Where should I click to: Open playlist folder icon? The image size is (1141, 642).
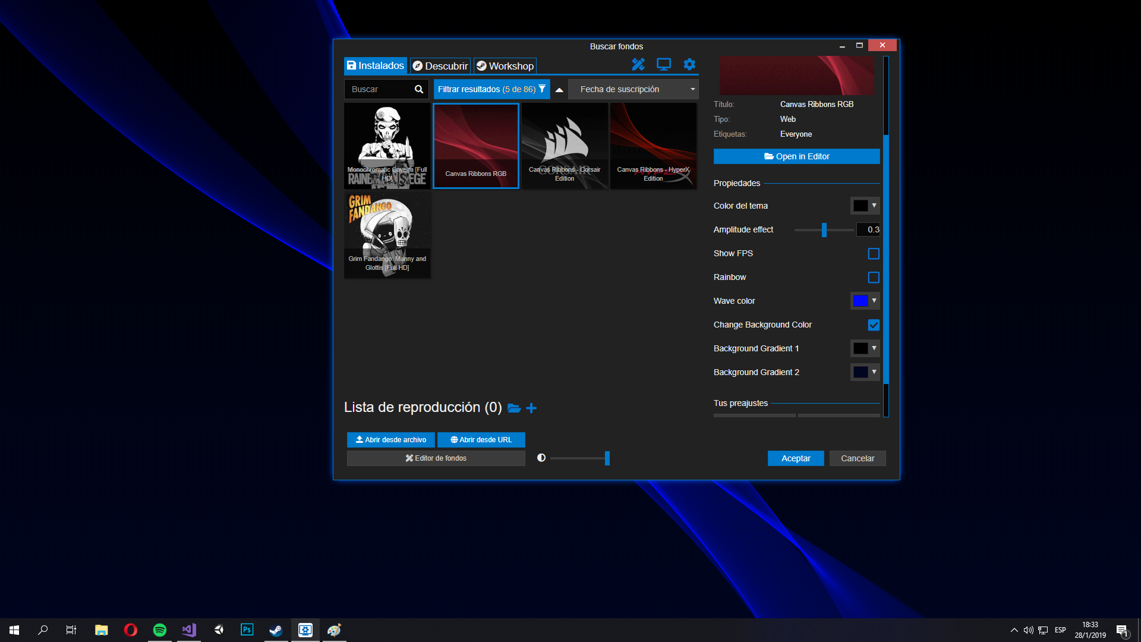(514, 408)
